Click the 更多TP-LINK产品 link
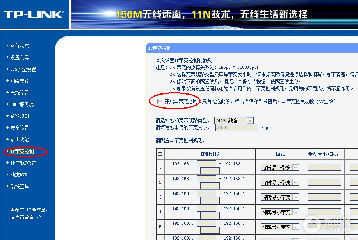Screen dimensions: 358x240 click(25, 210)
